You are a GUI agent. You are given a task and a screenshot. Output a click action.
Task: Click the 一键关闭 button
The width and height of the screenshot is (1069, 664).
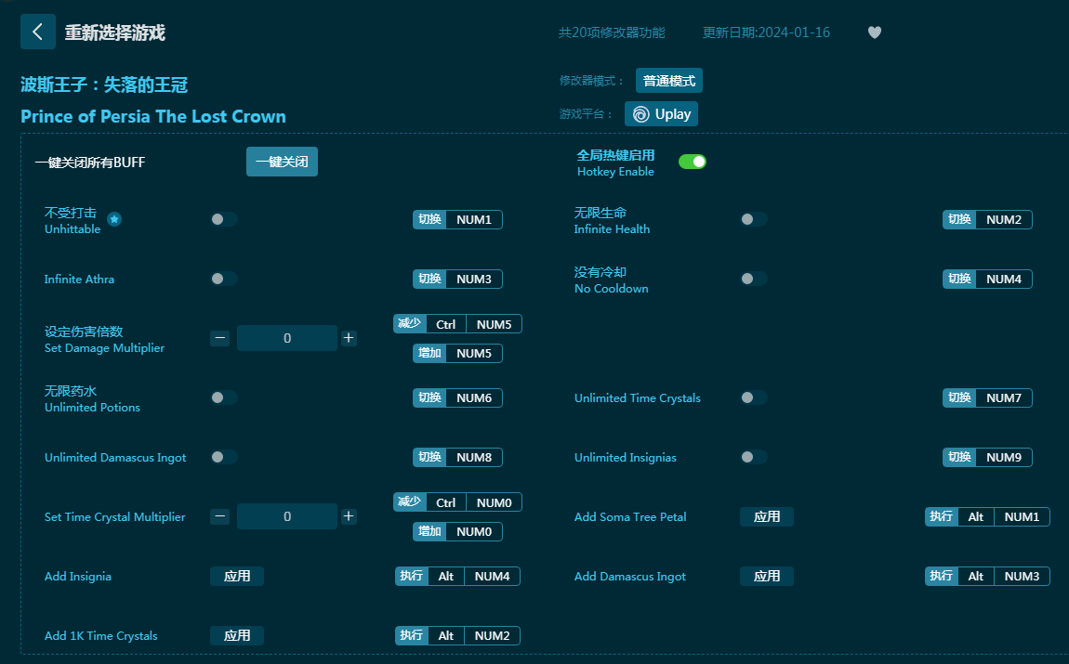click(282, 162)
